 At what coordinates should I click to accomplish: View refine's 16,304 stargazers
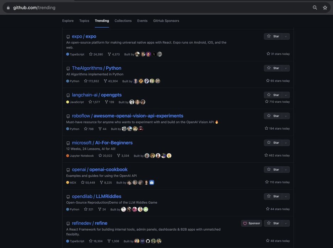(96, 241)
